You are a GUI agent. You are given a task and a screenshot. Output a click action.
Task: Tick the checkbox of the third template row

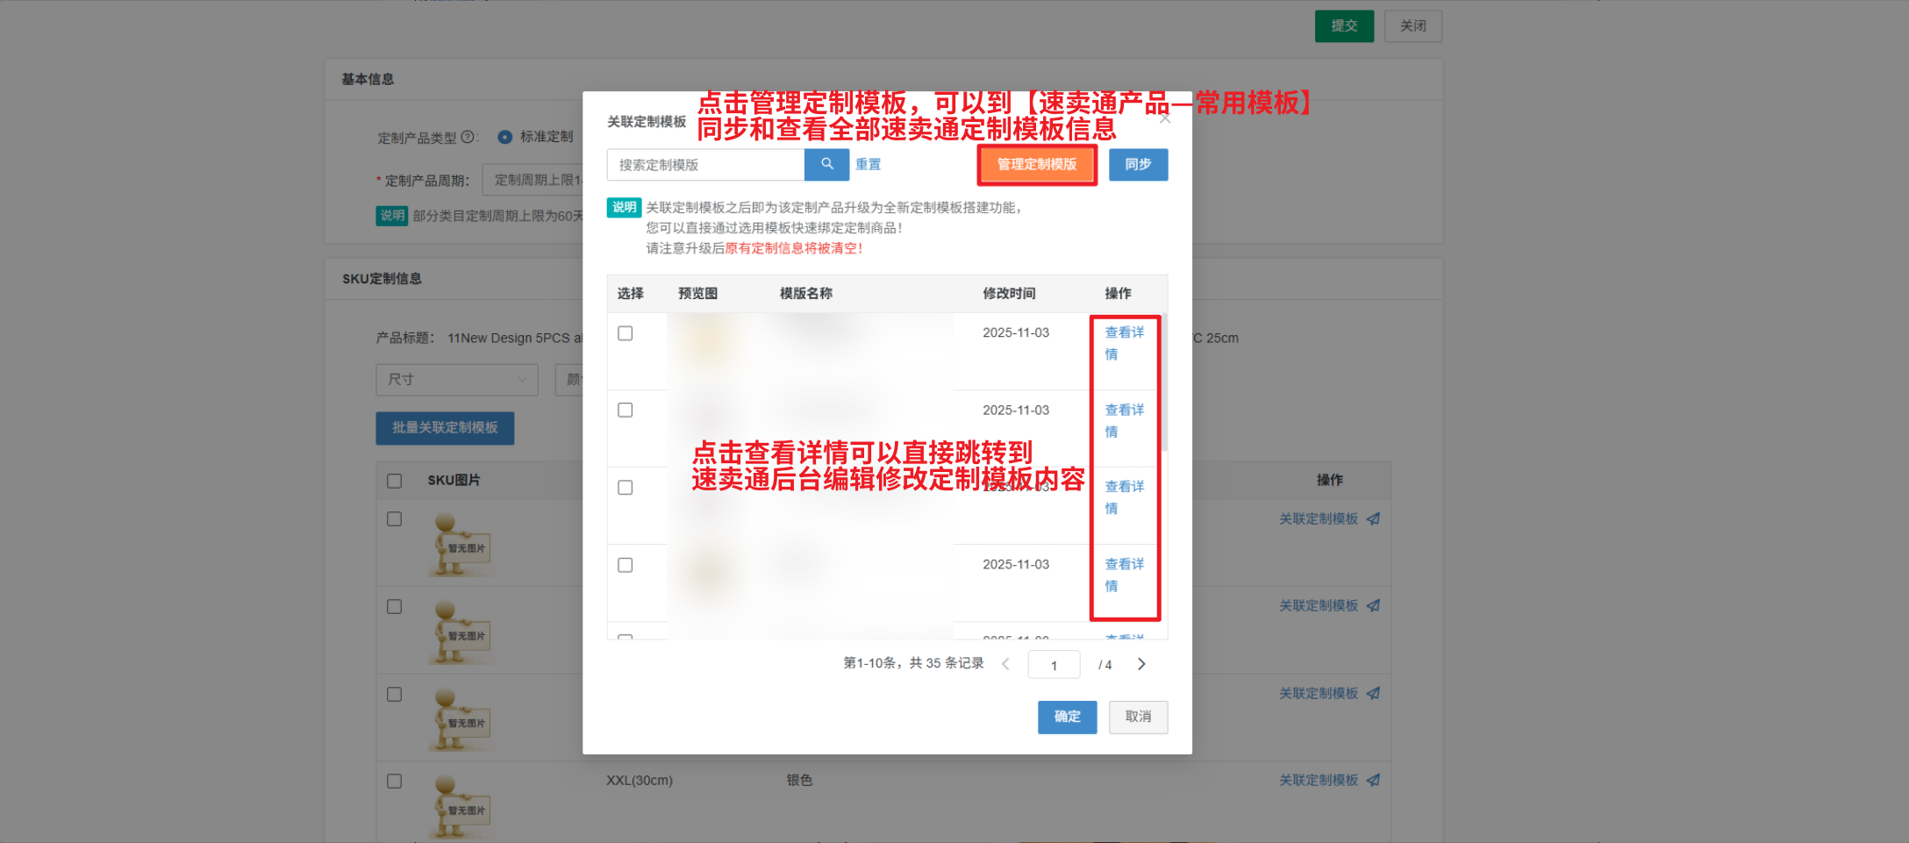pos(625,488)
